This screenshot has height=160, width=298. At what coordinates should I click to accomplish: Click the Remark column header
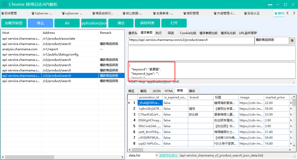pyautogui.click(x=111, y=33)
